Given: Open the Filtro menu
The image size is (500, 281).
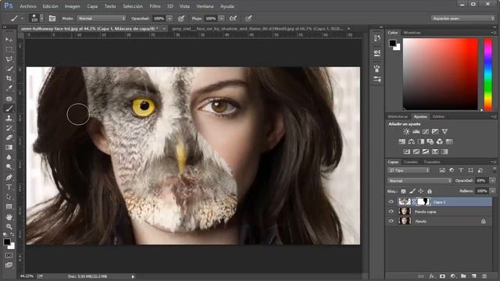Looking at the screenshot, I should (155, 6).
